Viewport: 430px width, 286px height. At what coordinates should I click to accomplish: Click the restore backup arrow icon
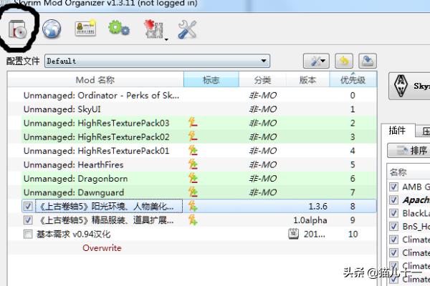click(x=344, y=61)
